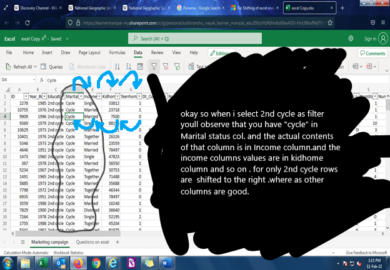The width and height of the screenshot is (390, 270).
Task: Collapse the ribbon with the chevron
Action: 387,70
